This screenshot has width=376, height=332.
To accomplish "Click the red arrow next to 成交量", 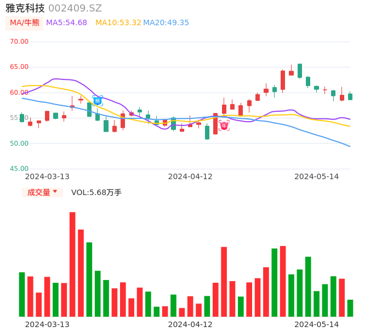I will (x=55, y=192).
